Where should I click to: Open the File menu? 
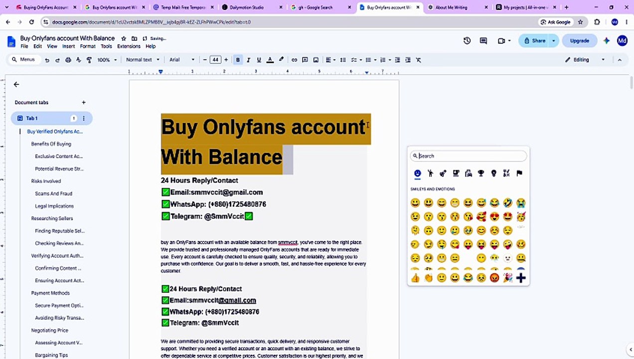24,46
